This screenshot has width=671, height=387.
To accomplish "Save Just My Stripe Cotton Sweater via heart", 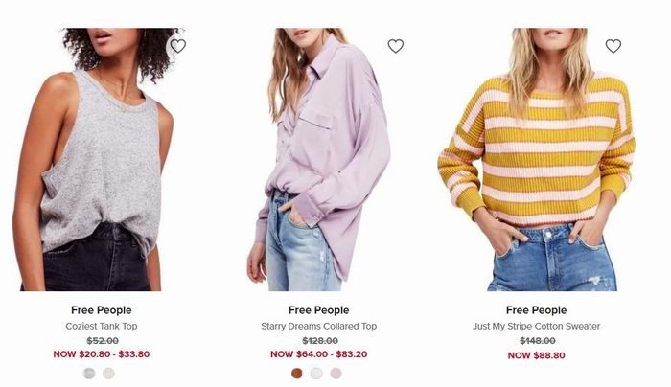I will (x=613, y=46).
